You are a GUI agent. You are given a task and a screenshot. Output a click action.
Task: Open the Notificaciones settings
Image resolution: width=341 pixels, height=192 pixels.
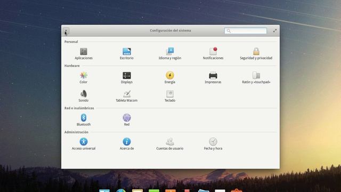[x=213, y=53]
